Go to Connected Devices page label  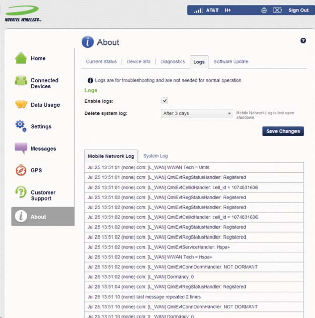[x=44, y=83]
